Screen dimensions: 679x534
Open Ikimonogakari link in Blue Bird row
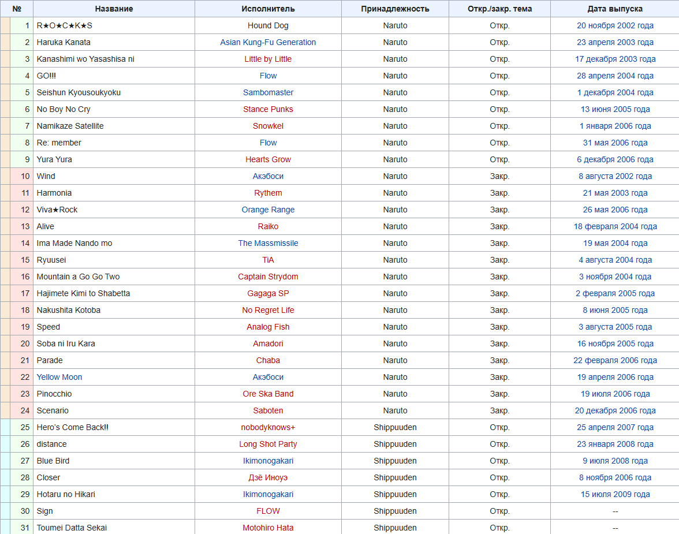point(268,461)
